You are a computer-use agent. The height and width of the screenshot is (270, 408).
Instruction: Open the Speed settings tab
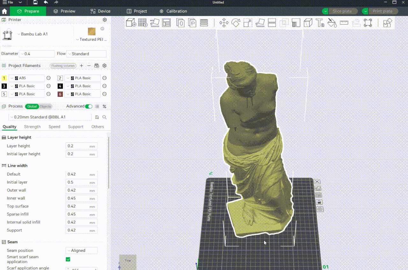coord(54,127)
